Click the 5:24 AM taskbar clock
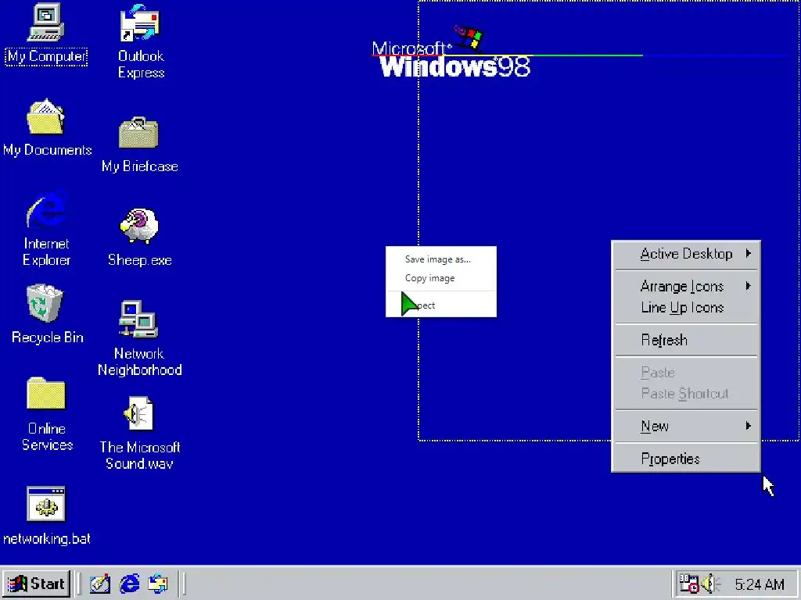Viewport: 801px width, 600px height. [x=759, y=584]
